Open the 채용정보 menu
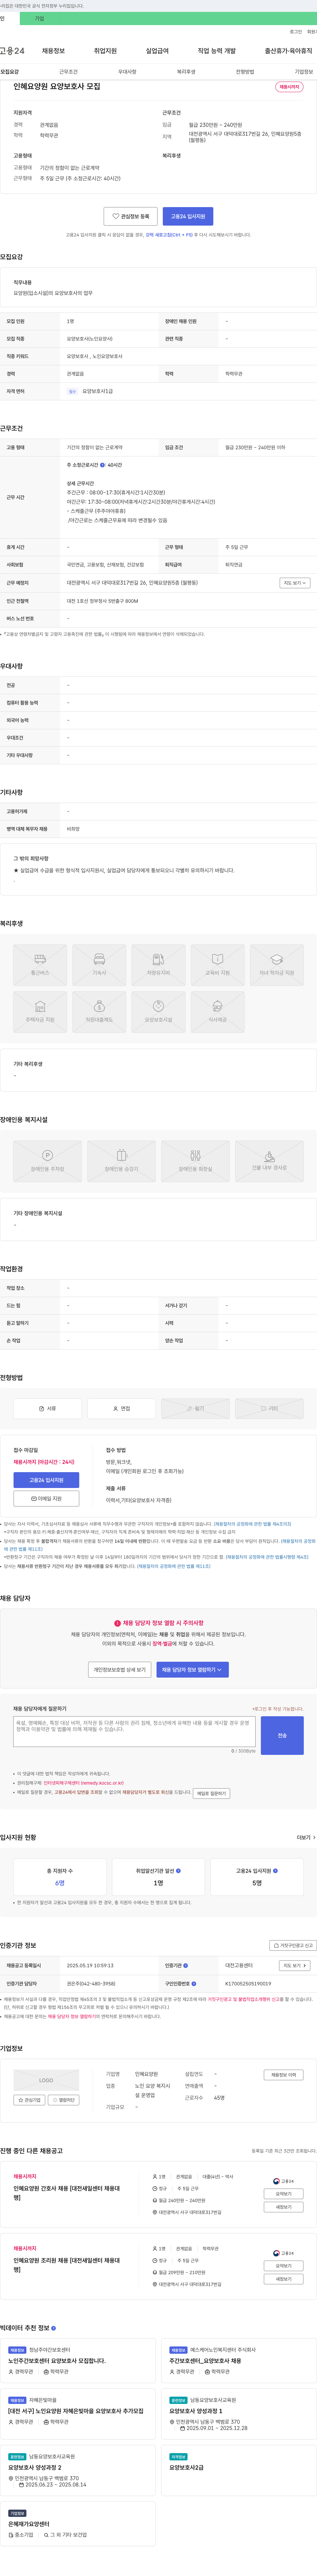 click(53, 51)
